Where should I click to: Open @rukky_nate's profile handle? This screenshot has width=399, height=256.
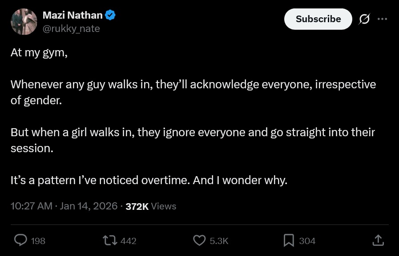pyautogui.click(x=71, y=28)
